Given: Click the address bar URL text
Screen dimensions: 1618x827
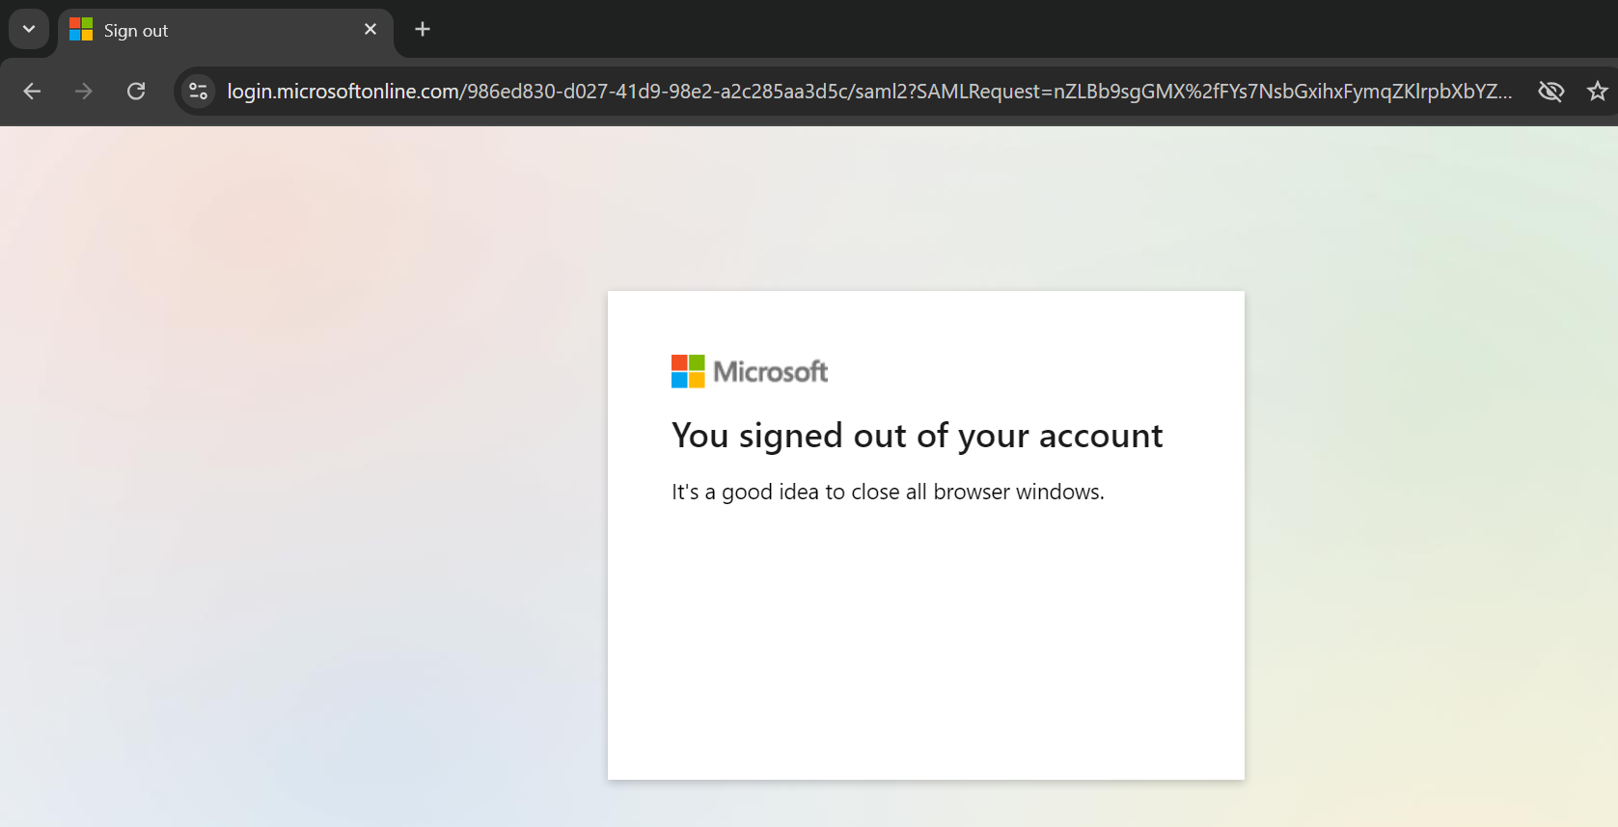Looking at the screenshot, I should click(x=868, y=92).
